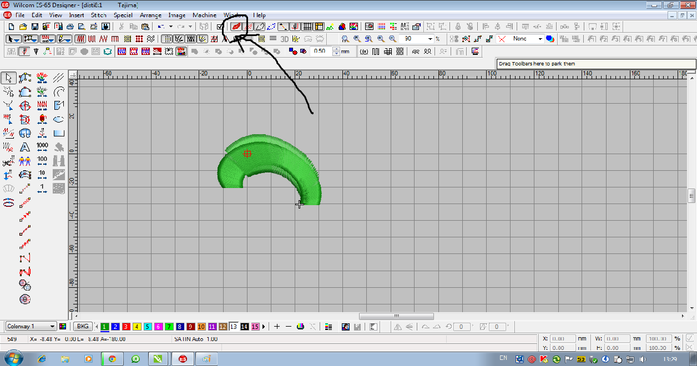Toggle the grid display button

coord(307,27)
